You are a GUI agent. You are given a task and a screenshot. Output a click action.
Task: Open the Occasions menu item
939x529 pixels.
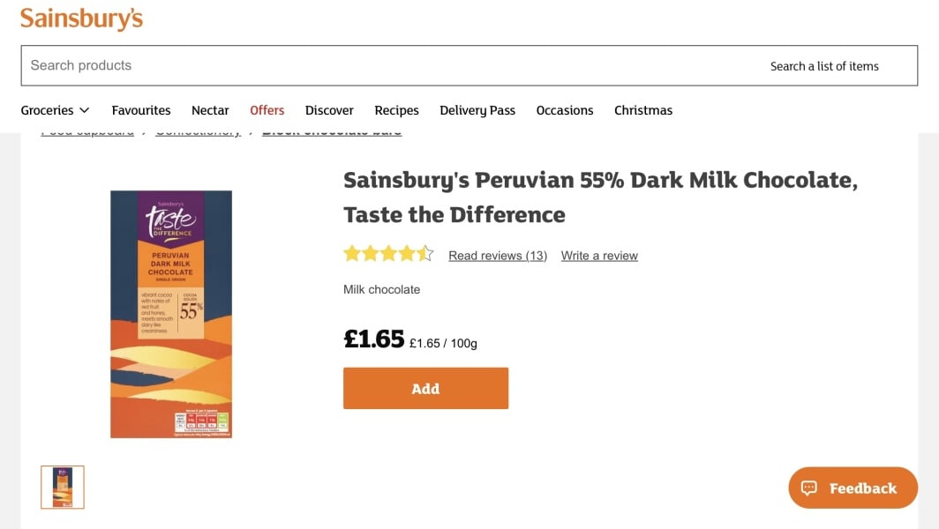point(565,110)
